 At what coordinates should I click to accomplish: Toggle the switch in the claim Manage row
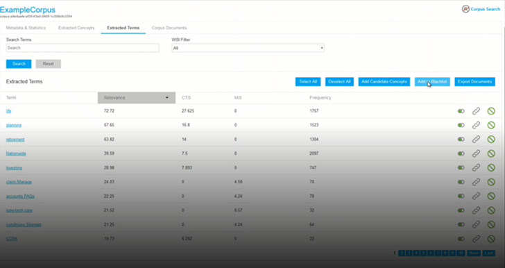pyautogui.click(x=461, y=182)
